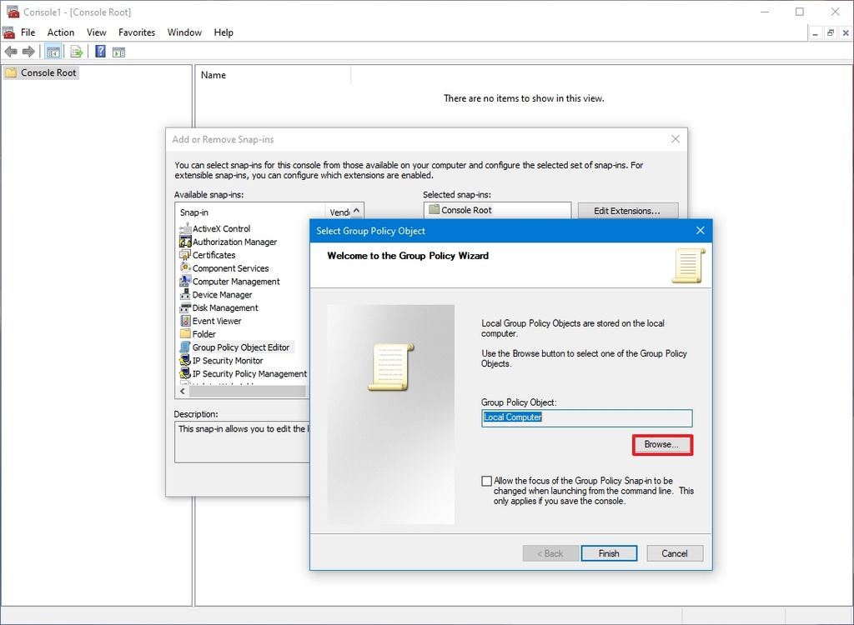Click the Back navigation arrow
This screenshot has height=625, width=854.
click(12, 51)
